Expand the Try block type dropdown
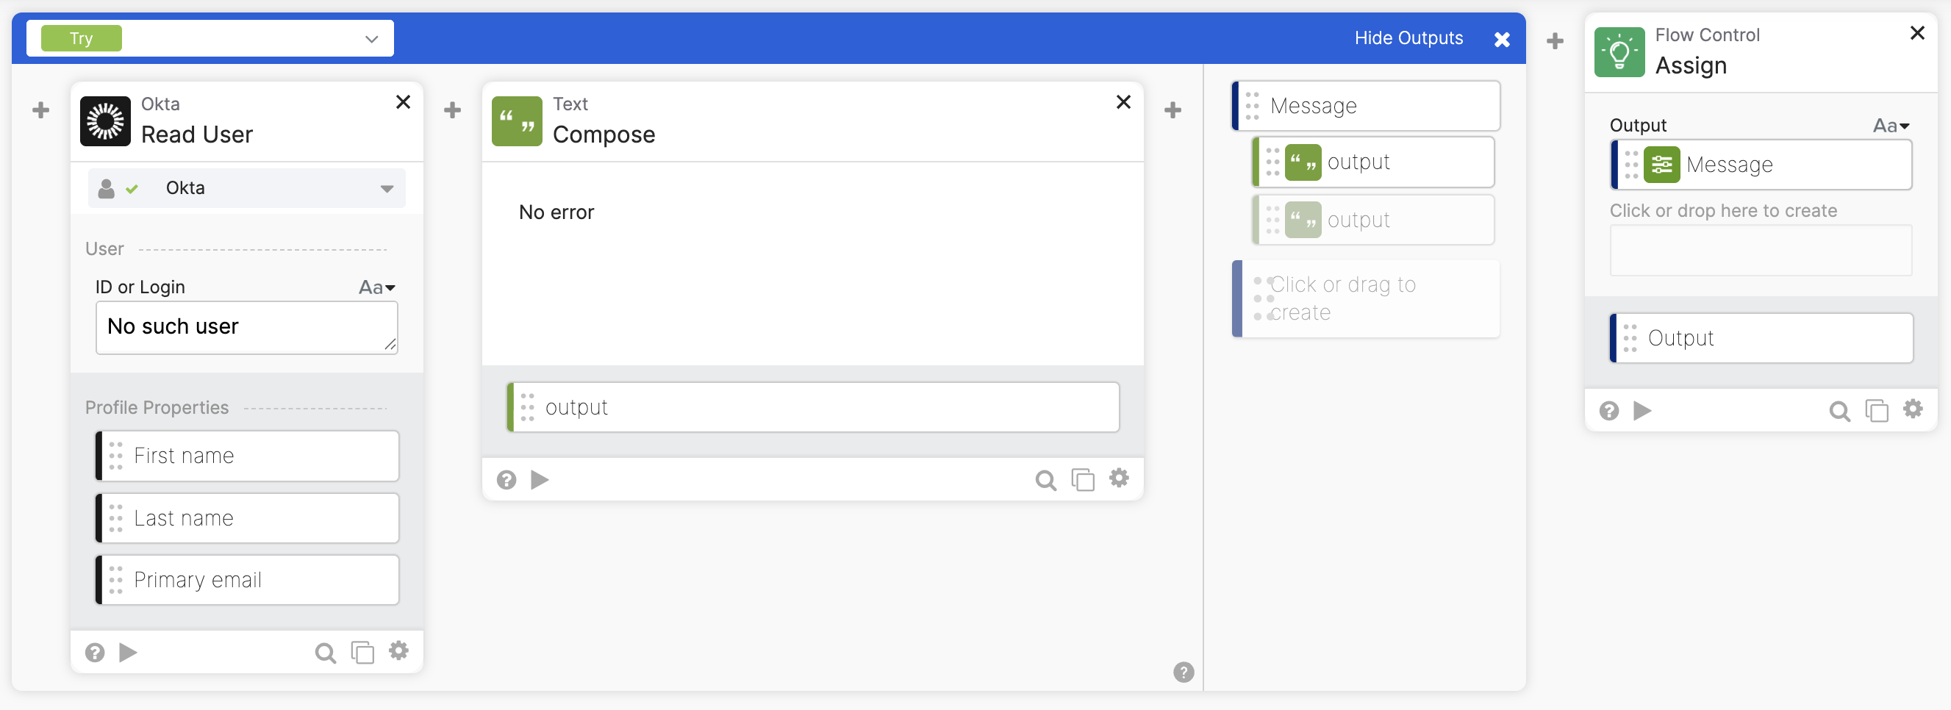This screenshot has width=1951, height=710. [x=371, y=39]
